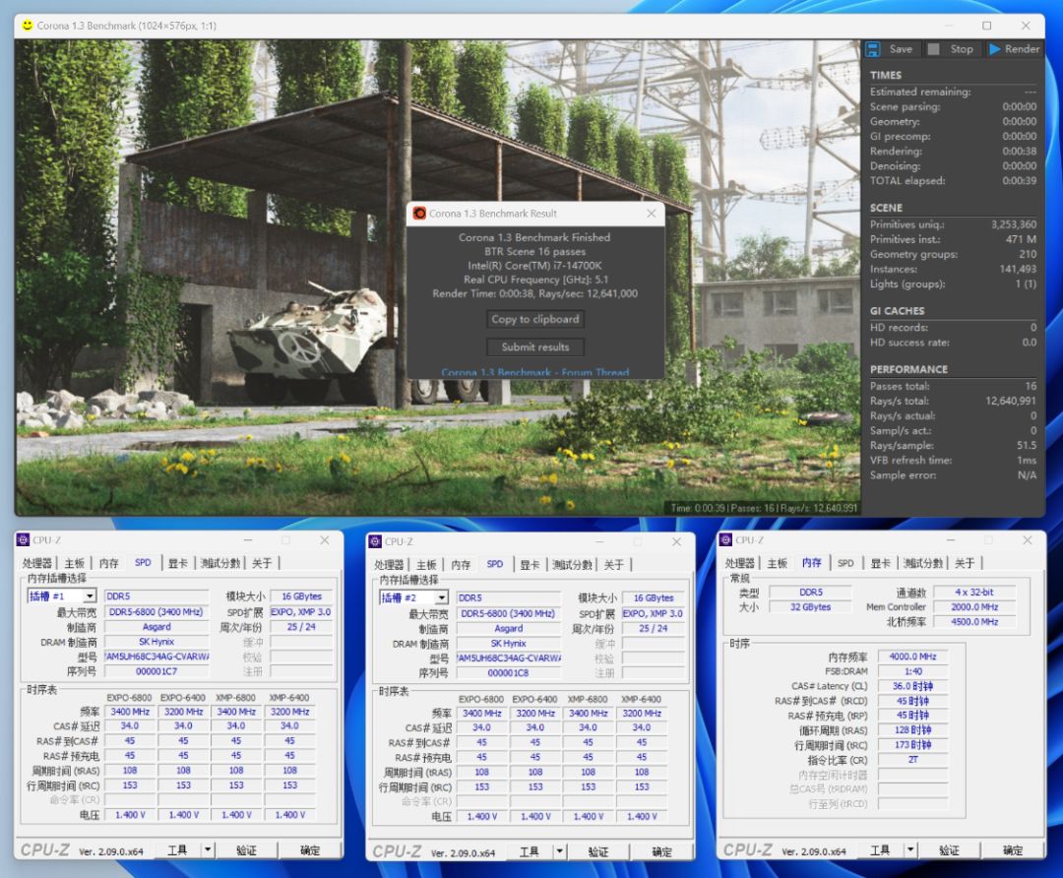Select the 内存 tab in the memory CPU-Z window
The width and height of the screenshot is (1063, 878).
811,563
